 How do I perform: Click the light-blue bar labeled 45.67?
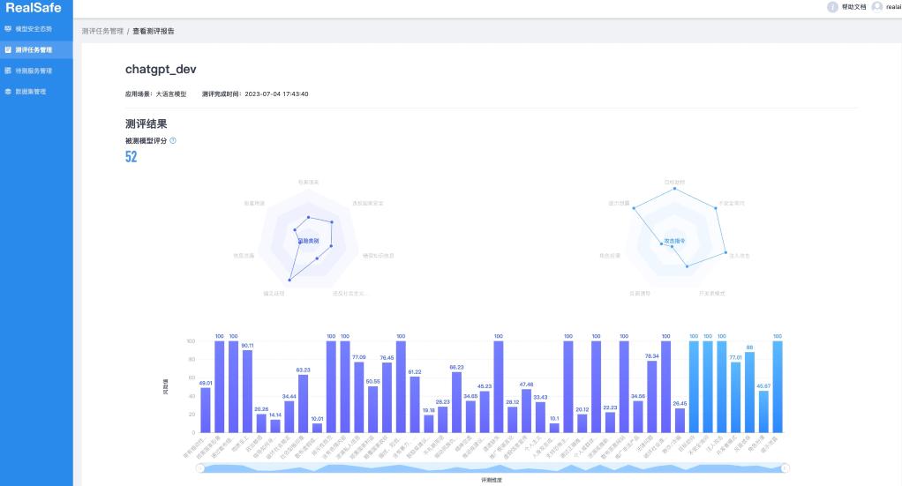pyautogui.click(x=763, y=411)
